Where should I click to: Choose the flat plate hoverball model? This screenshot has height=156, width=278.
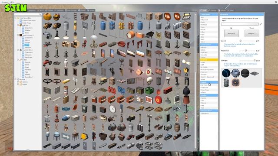(255, 73)
